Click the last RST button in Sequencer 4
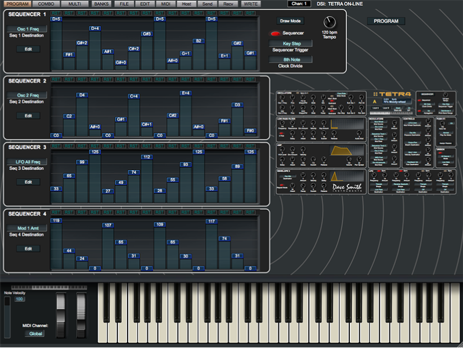 [250, 213]
